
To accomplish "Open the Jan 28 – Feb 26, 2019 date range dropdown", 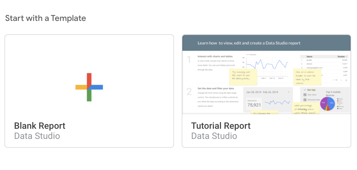I will 288,92.
